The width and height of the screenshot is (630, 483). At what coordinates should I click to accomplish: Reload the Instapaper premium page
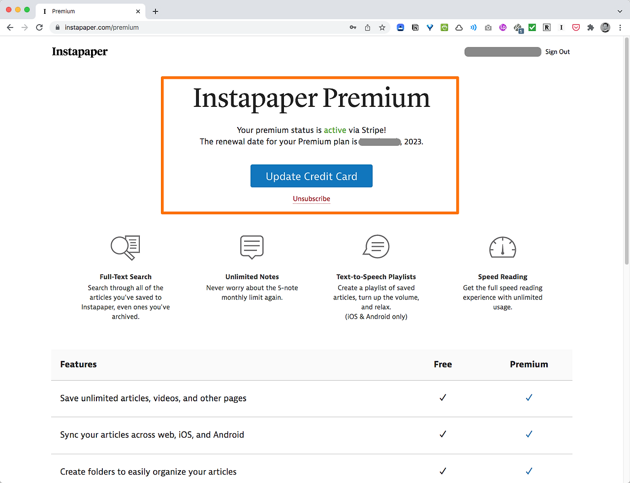click(39, 28)
